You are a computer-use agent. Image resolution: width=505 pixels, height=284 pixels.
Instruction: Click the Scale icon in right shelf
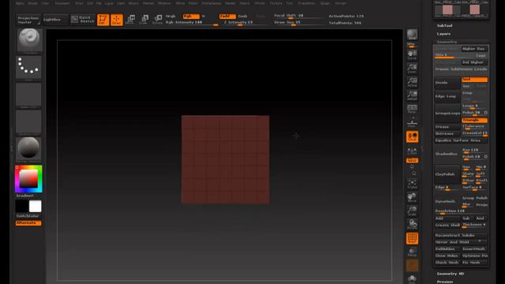coord(412,211)
